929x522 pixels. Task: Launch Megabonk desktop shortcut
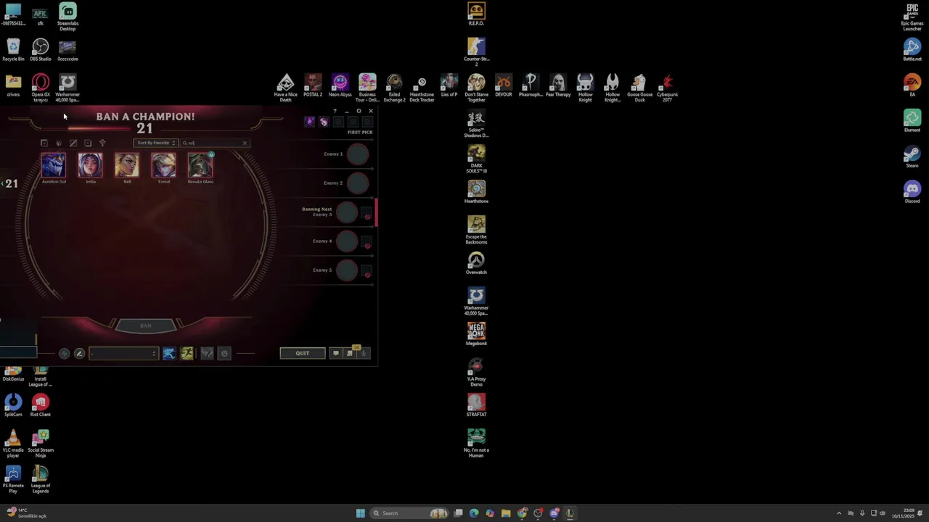tap(476, 334)
